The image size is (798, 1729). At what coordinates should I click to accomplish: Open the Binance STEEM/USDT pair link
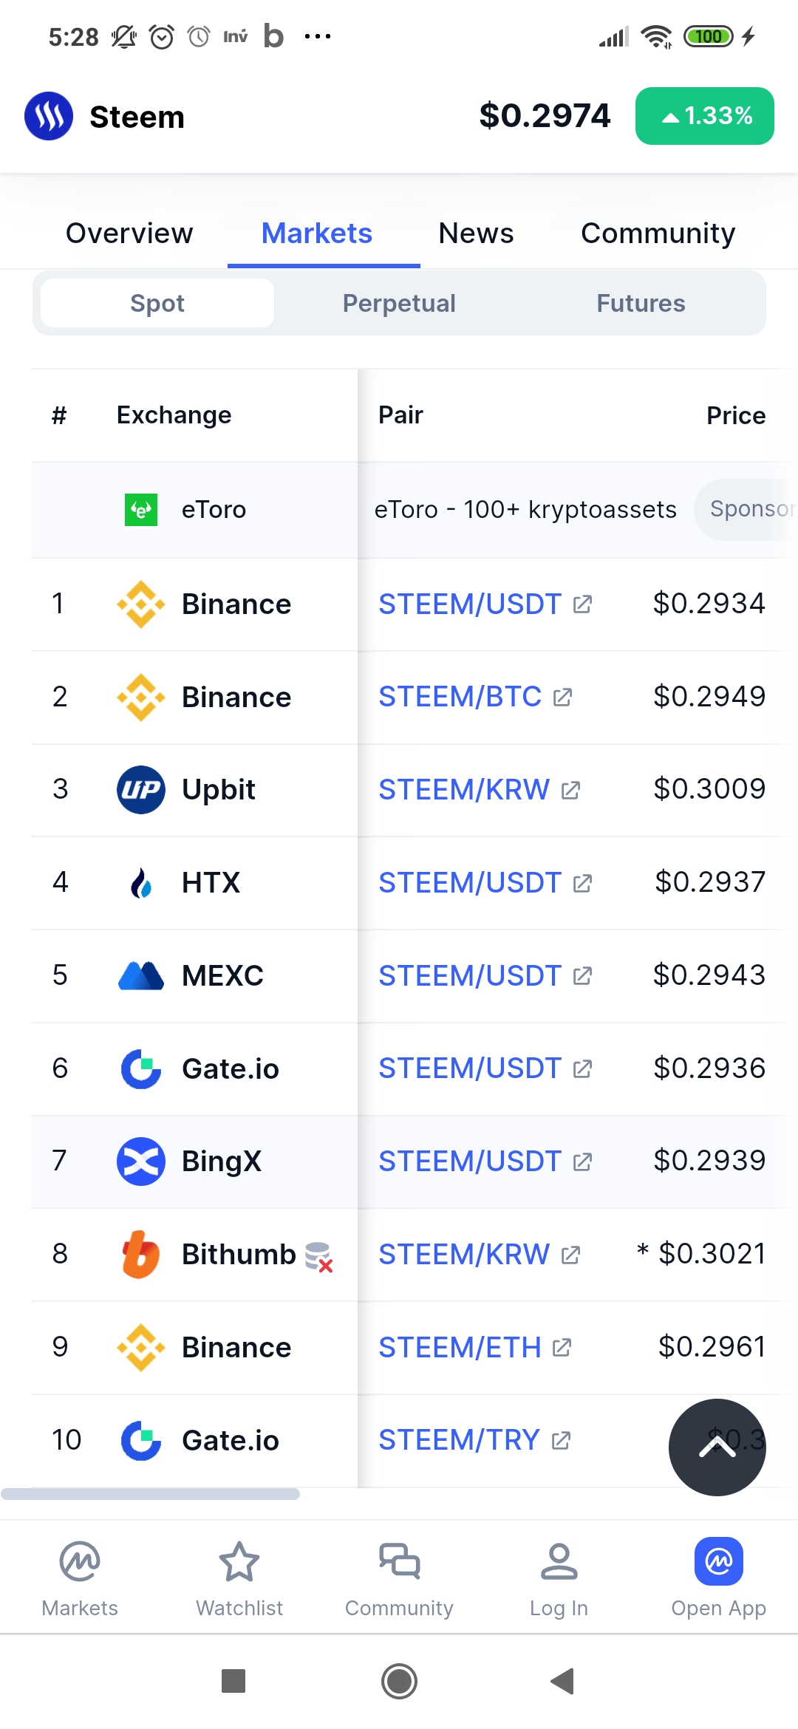click(x=470, y=604)
